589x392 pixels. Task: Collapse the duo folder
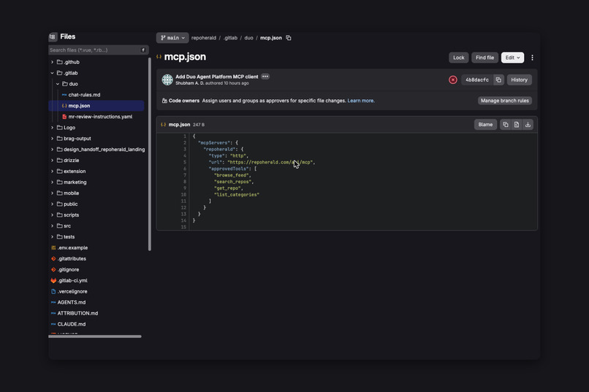(x=58, y=84)
